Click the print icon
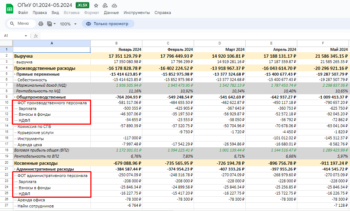Screen dimensions: 350x211 [x=41, y=24]
